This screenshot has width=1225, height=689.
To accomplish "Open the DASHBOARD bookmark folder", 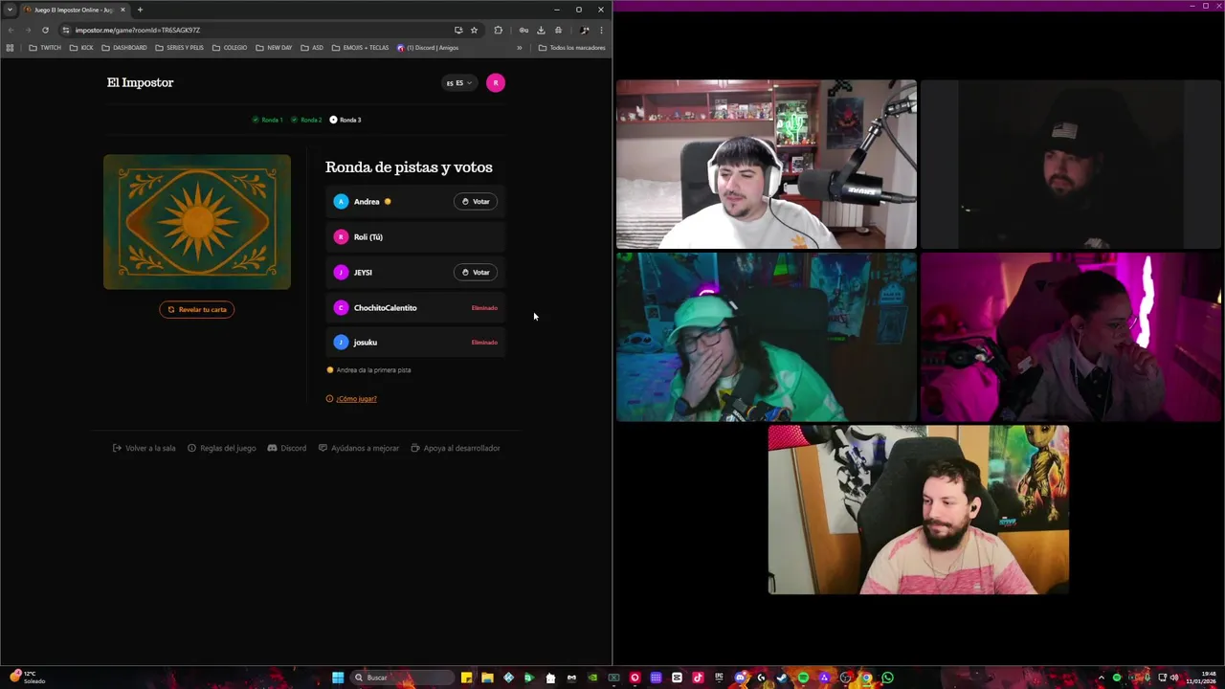I will pyautogui.click(x=124, y=48).
